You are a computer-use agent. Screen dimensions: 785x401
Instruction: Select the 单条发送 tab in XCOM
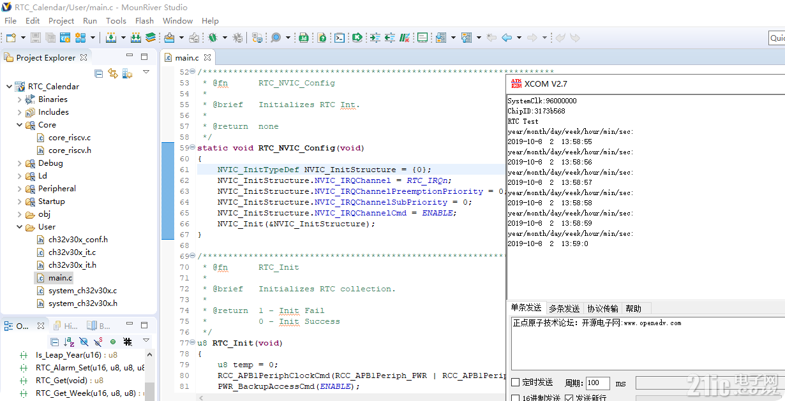coord(527,309)
